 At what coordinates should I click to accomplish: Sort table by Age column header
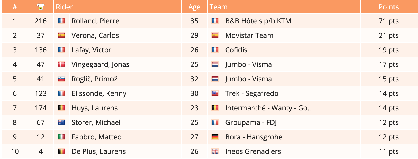pyautogui.click(x=194, y=7)
